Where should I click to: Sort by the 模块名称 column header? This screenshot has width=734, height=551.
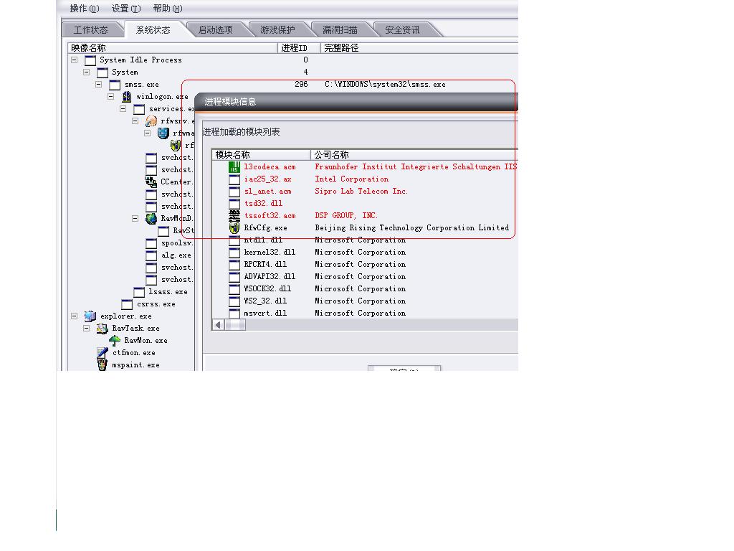(261, 155)
